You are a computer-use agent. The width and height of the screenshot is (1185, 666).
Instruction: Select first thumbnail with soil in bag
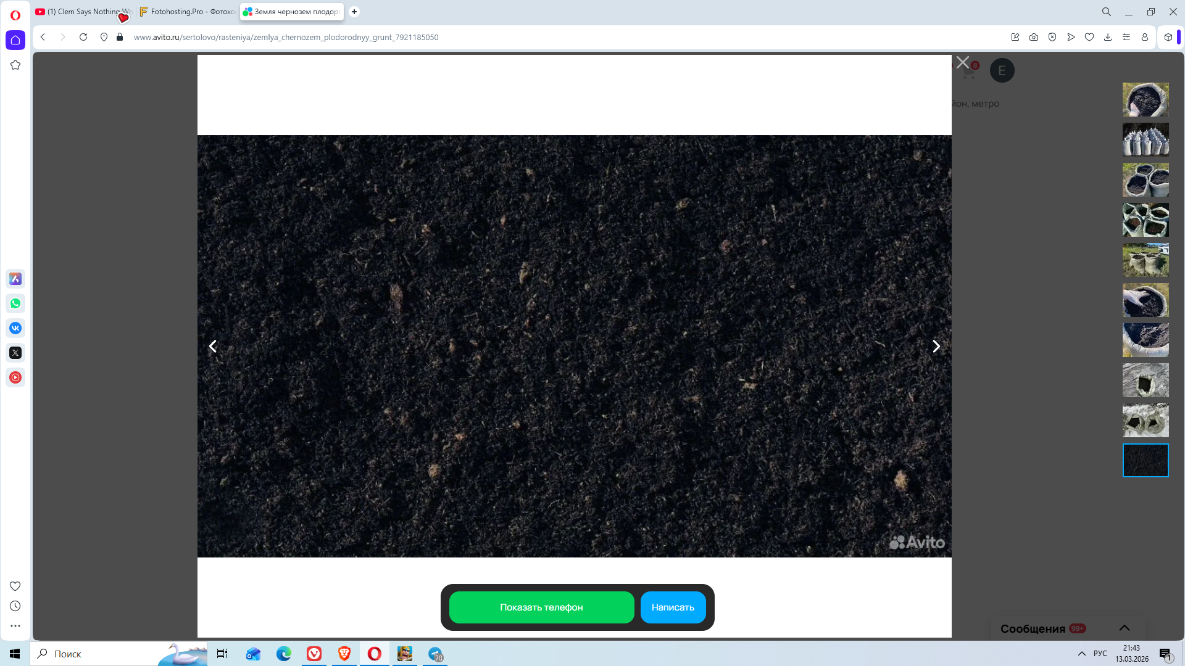(x=1145, y=100)
